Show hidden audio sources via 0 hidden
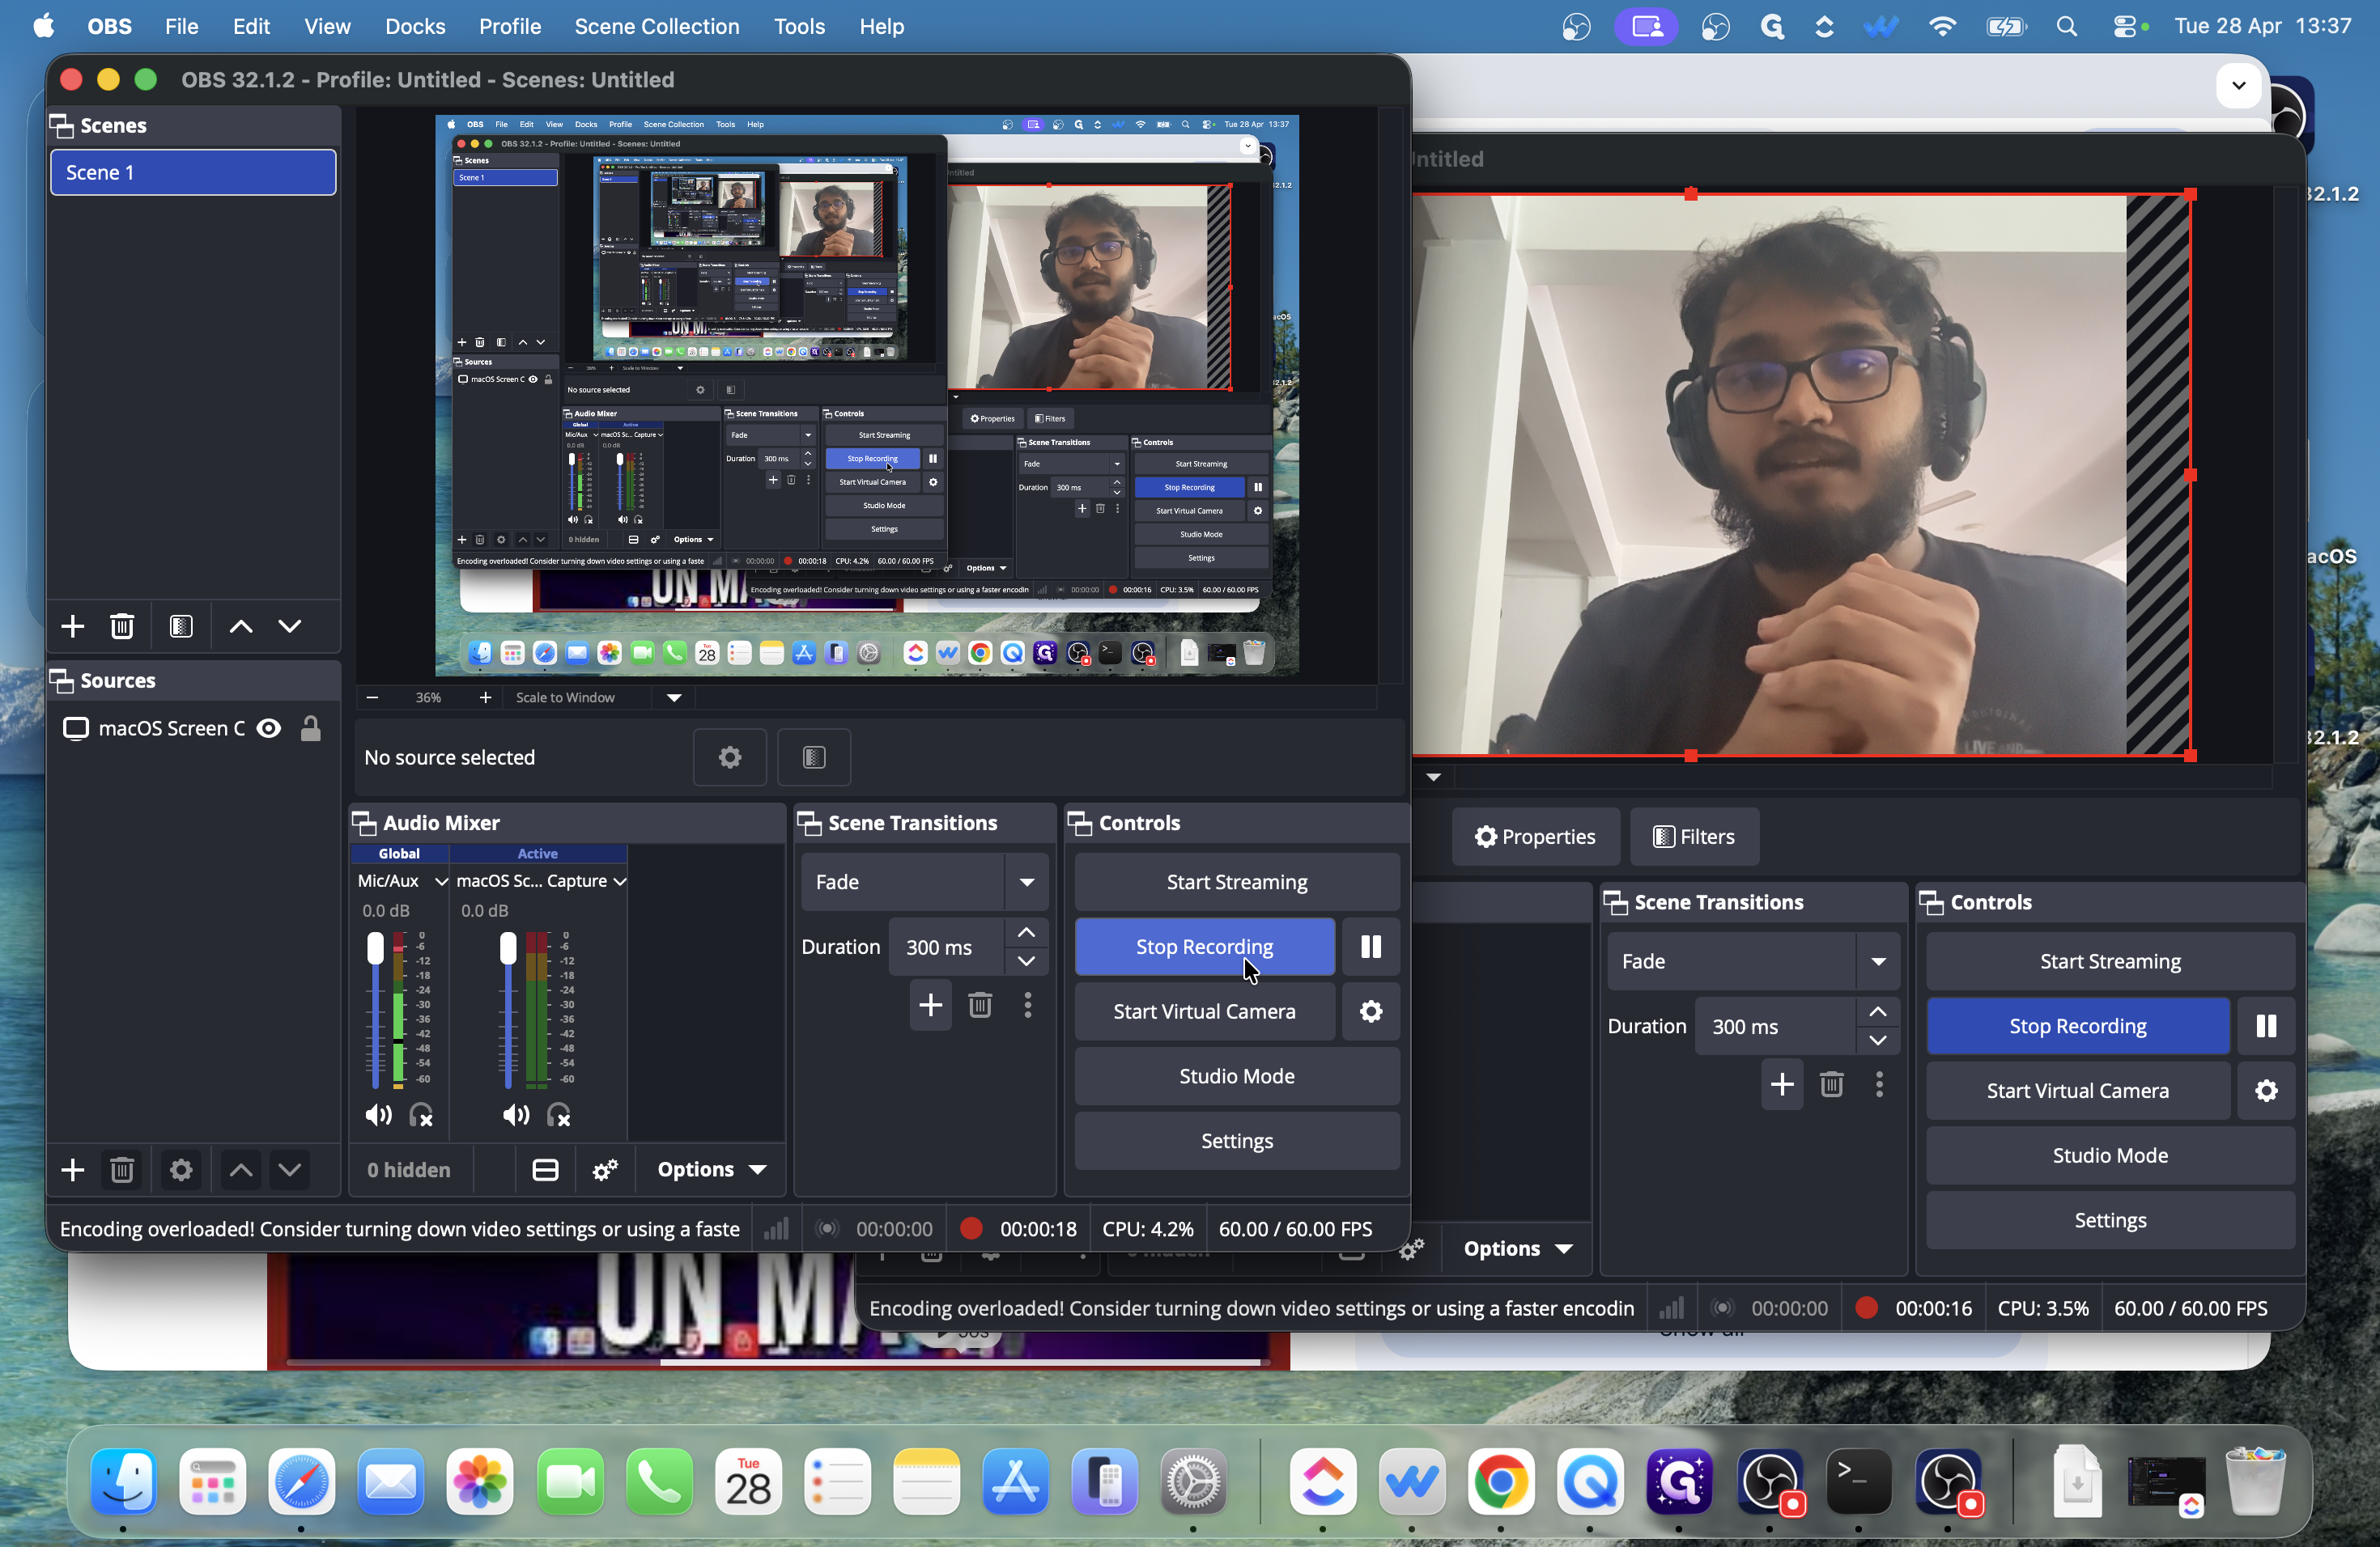 (x=409, y=1170)
